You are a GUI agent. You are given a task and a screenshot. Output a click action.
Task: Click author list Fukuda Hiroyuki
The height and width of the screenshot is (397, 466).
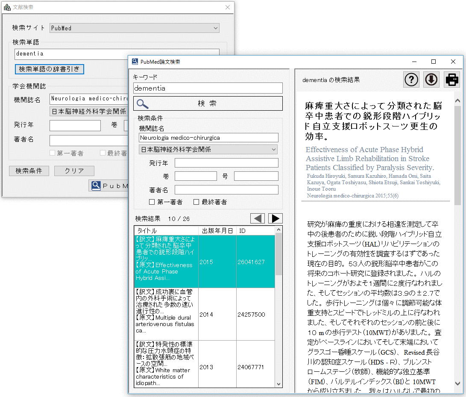pyautogui.click(x=374, y=182)
